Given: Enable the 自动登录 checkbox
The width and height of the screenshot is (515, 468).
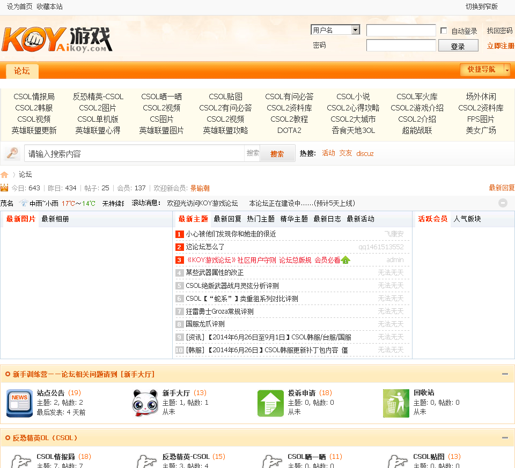Looking at the screenshot, I should (x=444, y=31).
